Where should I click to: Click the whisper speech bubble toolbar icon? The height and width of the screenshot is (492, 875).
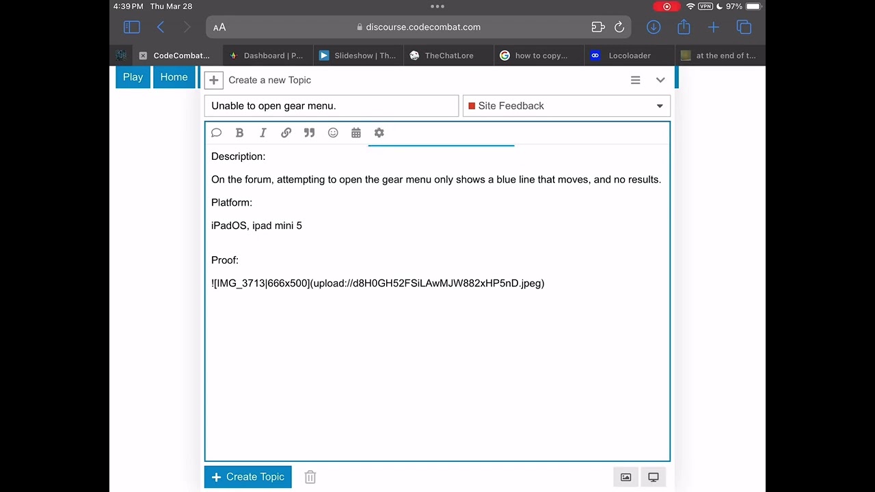click(x=217, y=133)
